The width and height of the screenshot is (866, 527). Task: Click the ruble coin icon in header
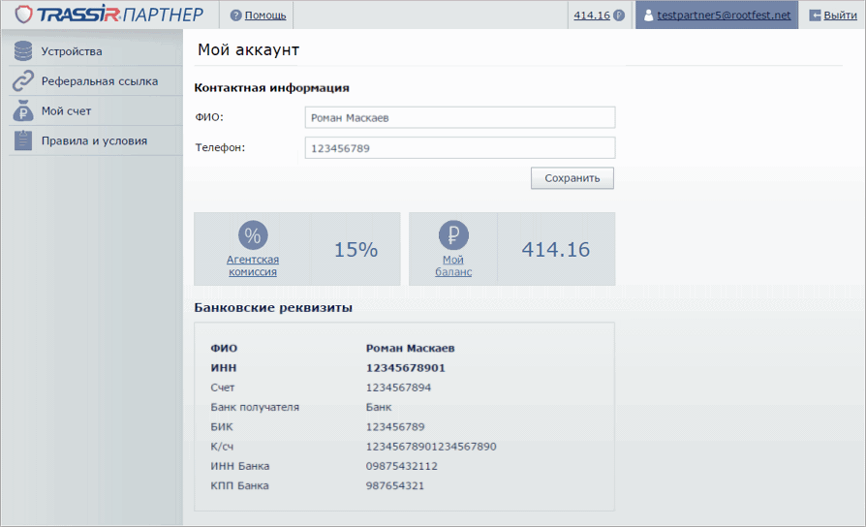coord(618,15)
